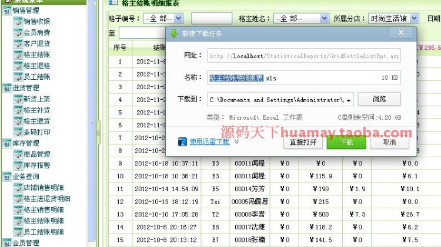Click the 序号 column header
The image size is (441, 247).
[x=120, y=48]
